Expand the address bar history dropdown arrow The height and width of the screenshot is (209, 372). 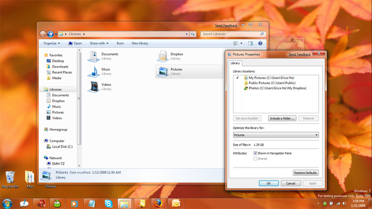click(x=187, y=34)
